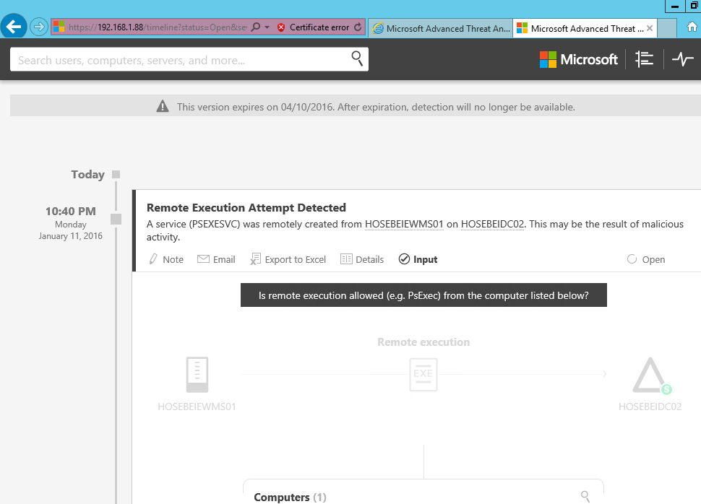Open the address bar search magnifier

coord(256,27)
